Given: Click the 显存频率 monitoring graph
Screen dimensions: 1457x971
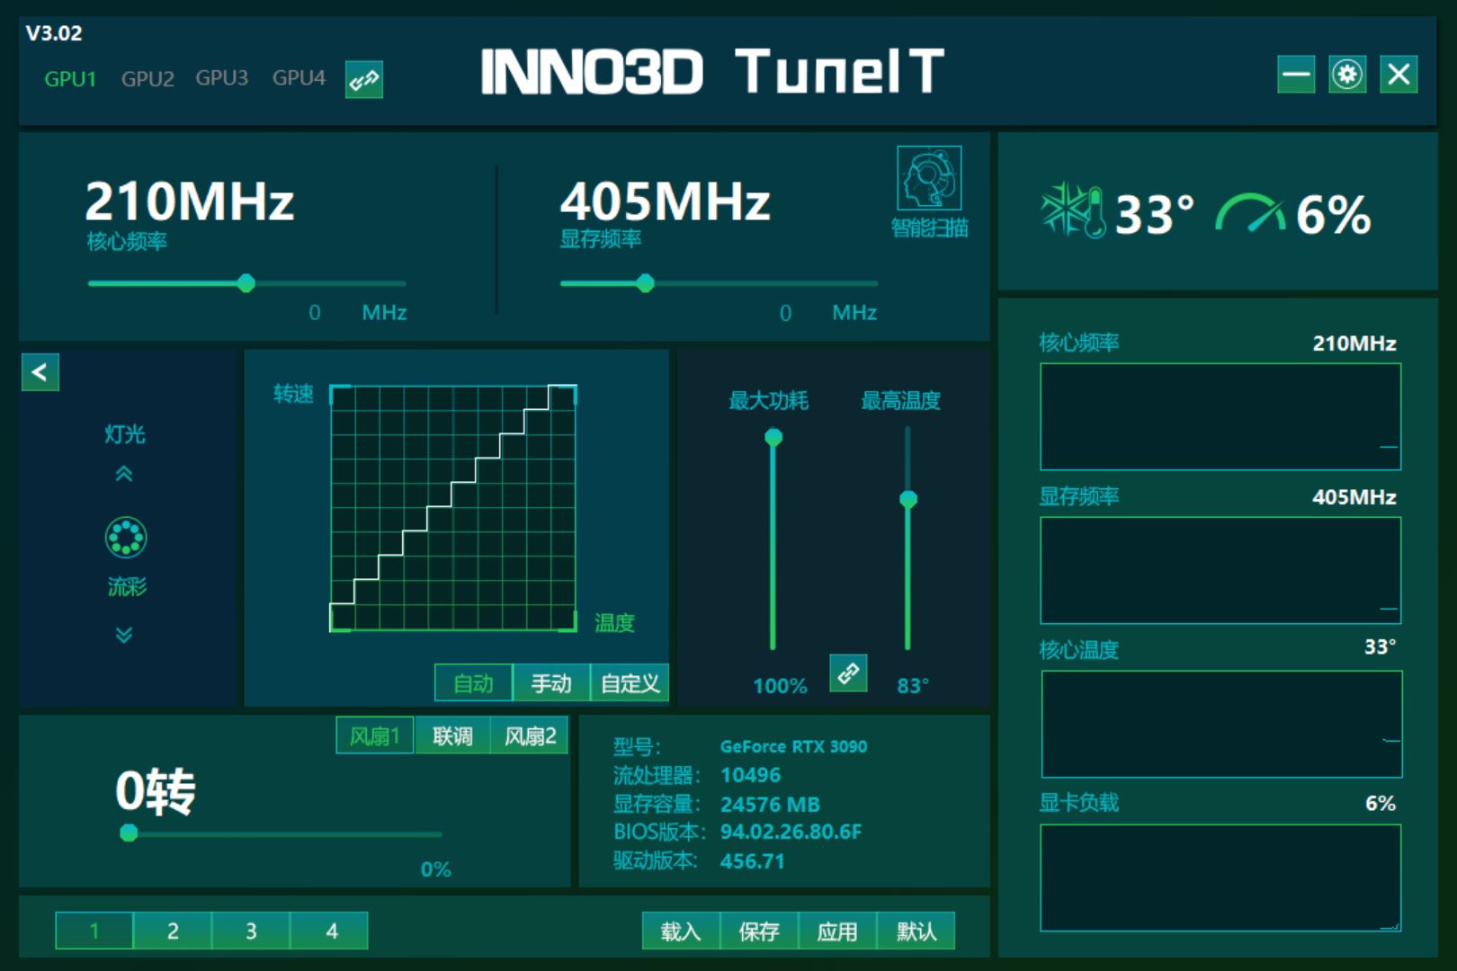Looking at the screenshot, I should click(1220, 570).
